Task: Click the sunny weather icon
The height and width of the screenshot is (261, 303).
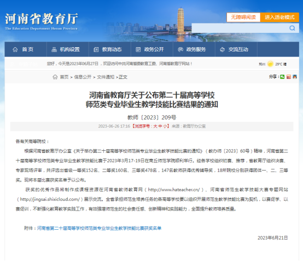Action: (270, 64)
